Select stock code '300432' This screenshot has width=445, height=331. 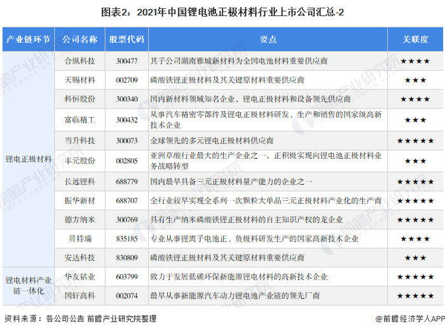(x=127, y=119)
